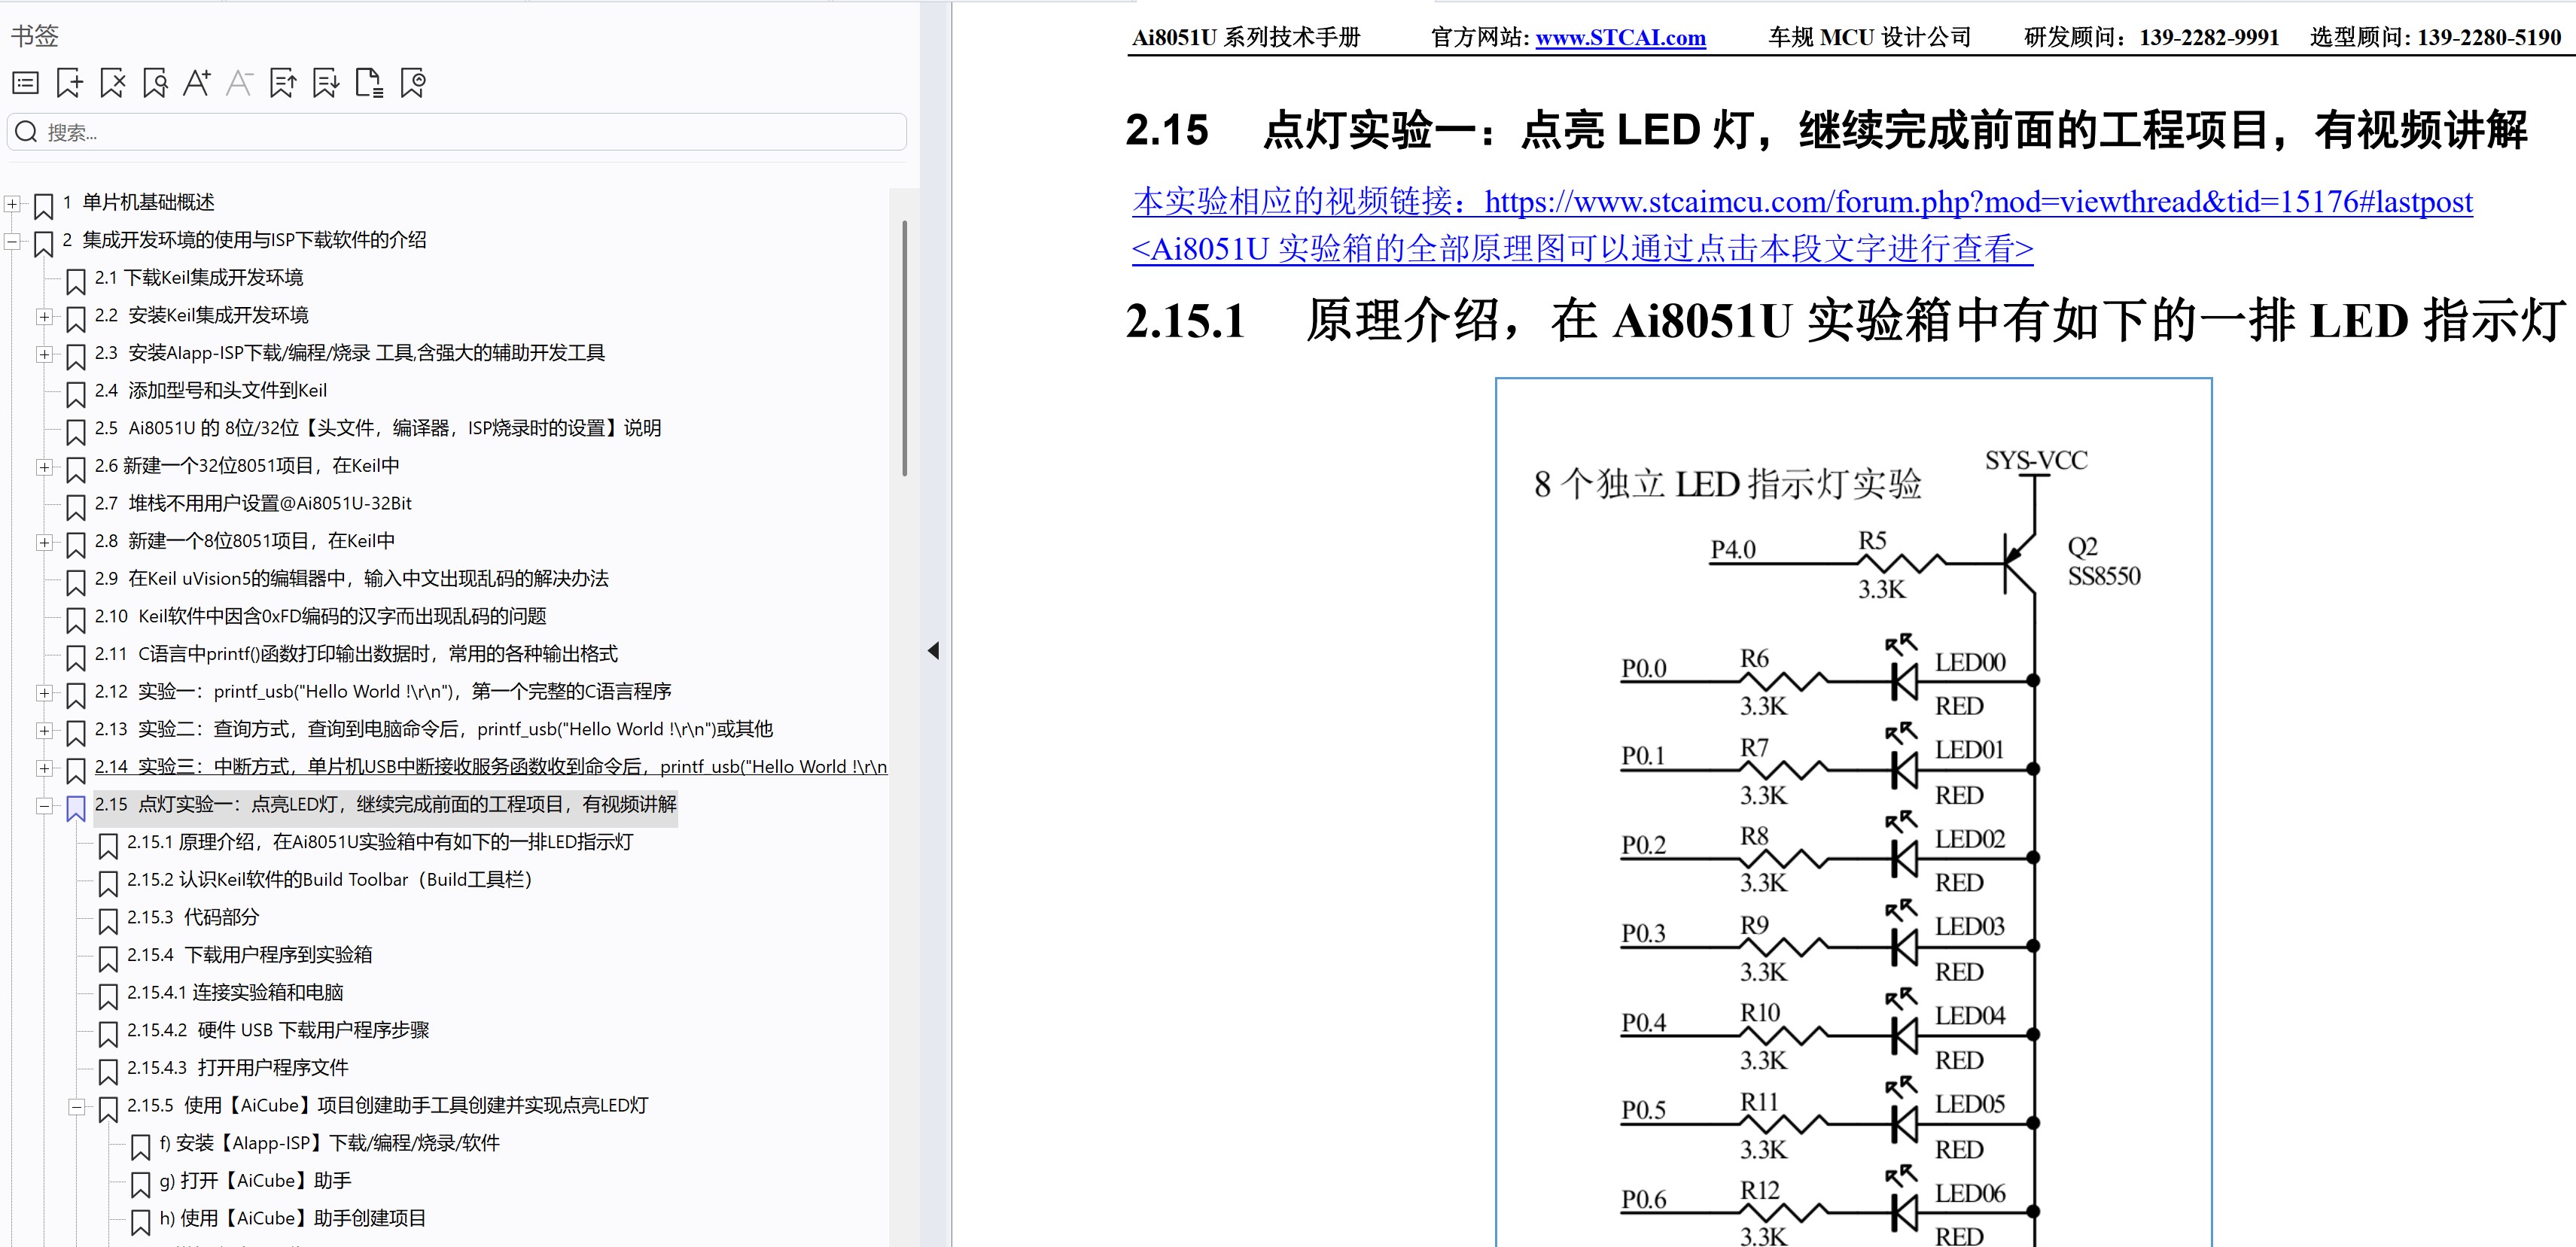Open the bookmark options list icon
The image size is (2576, 1247).
[x=25, y=83]
